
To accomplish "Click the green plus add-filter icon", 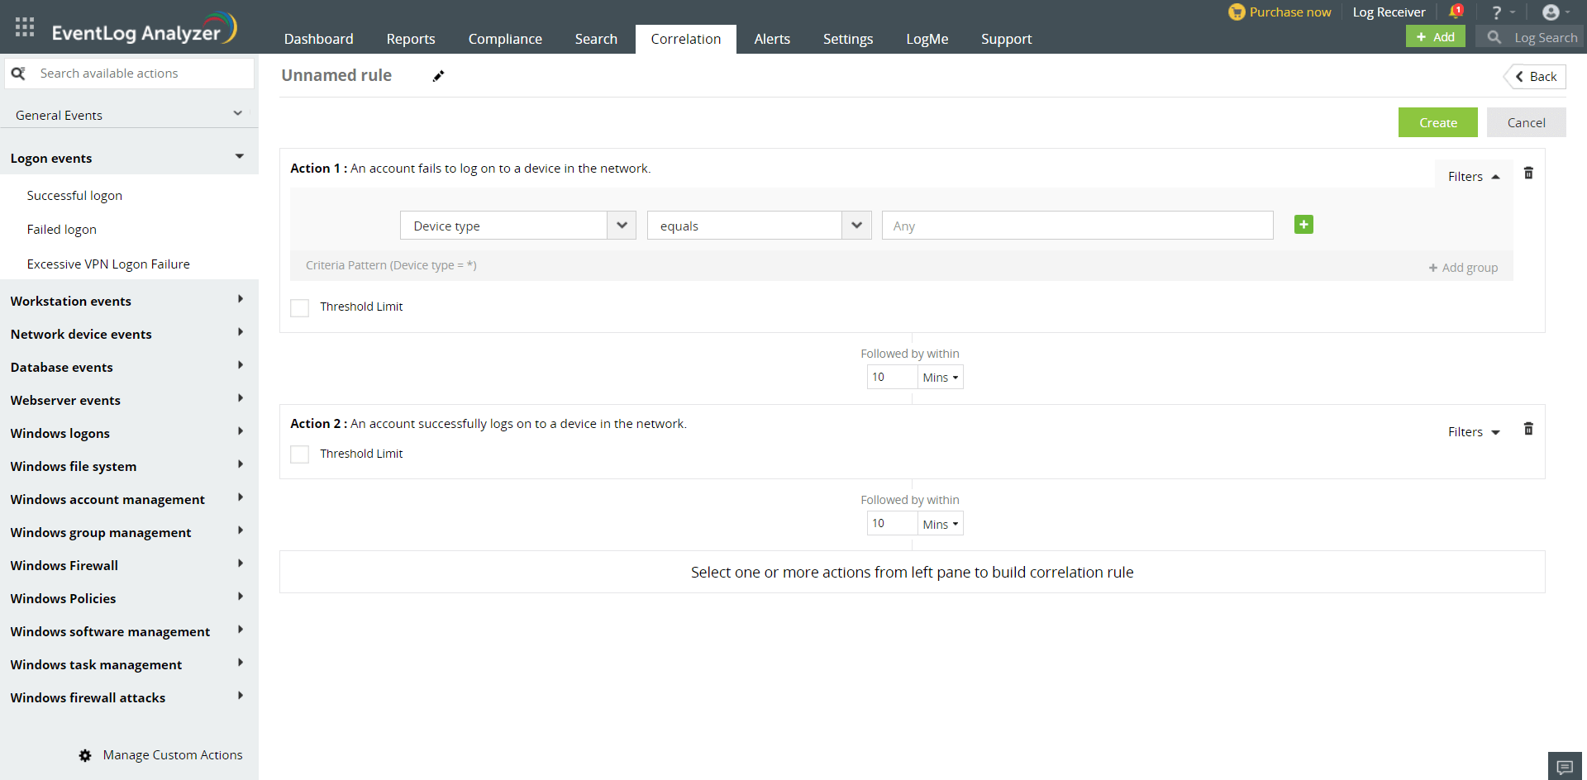I will (x=1303, y=225).
